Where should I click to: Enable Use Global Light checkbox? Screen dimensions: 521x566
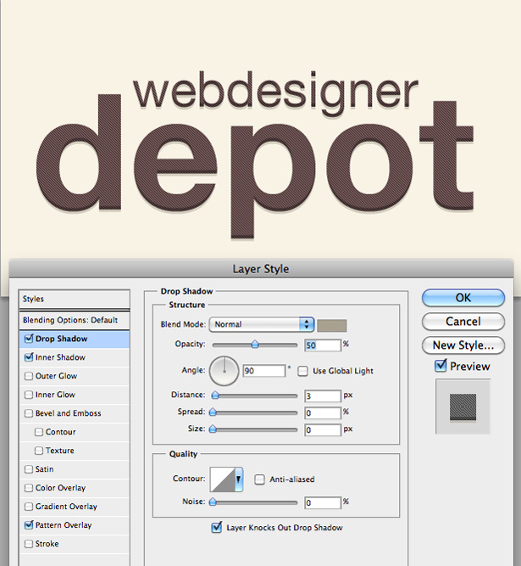pos(302,371)
